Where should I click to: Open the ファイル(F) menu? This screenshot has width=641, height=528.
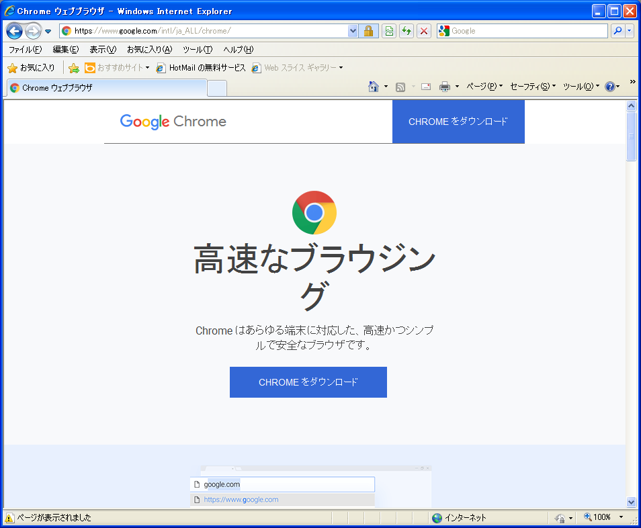[x=25, y=50]
